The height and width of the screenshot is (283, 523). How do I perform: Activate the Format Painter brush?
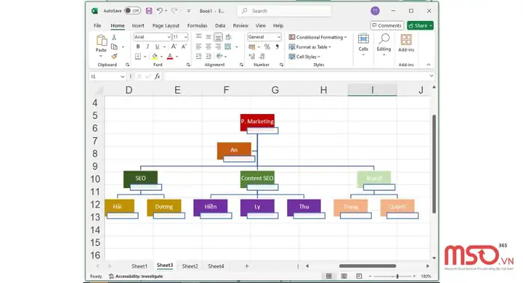114,57
